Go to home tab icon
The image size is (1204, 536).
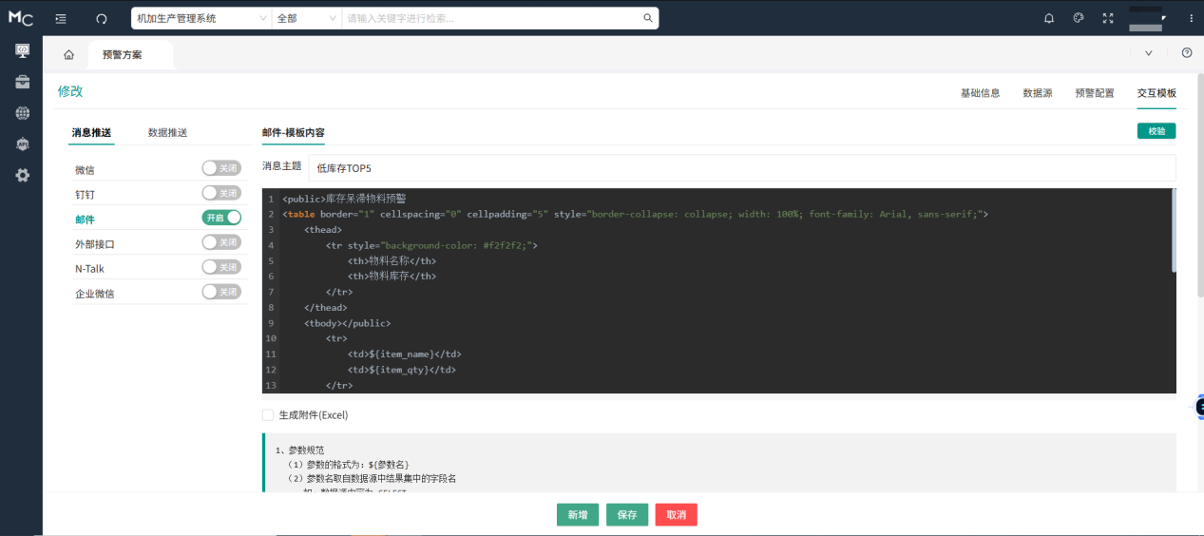coord(68,54)
